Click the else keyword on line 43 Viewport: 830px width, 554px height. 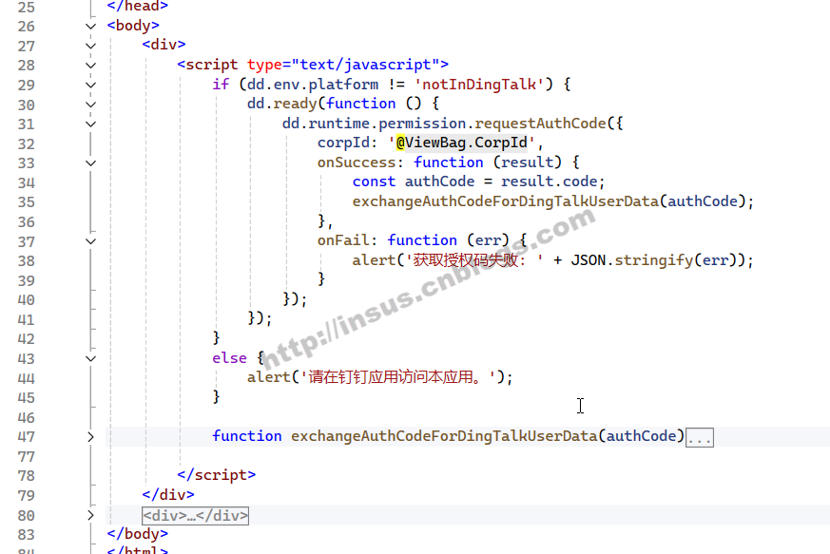tap(229, 357)
